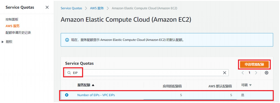280x103 pixels.
Task: Go to previous page arrow
Action: (243, 73)
